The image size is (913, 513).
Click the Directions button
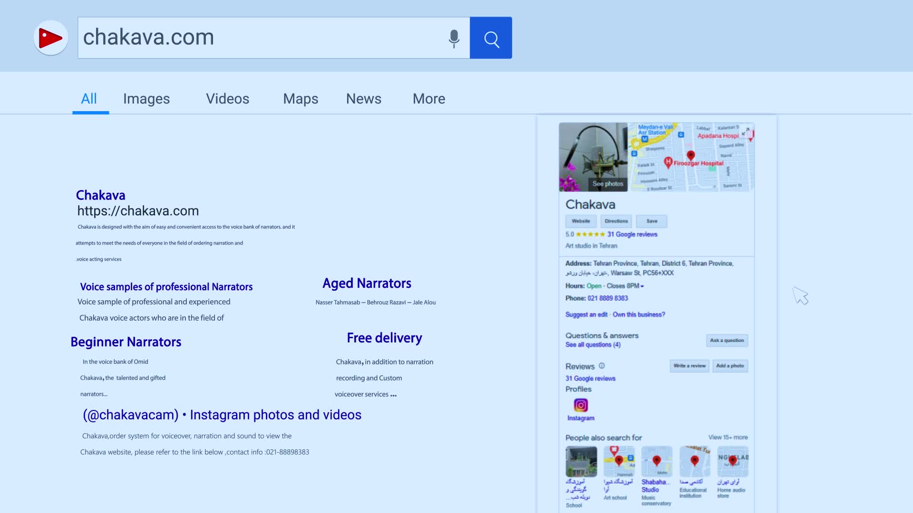point(616,221)
